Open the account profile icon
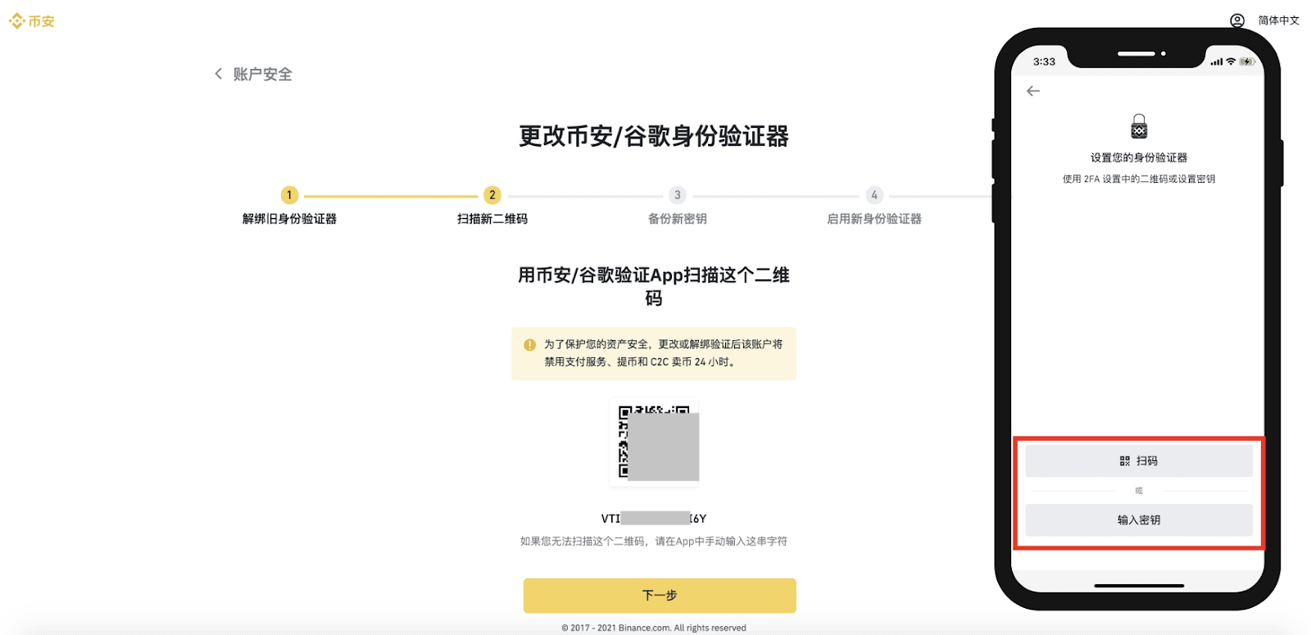The width and height of the screenshot is (1311, 635). pos(1237,20)
